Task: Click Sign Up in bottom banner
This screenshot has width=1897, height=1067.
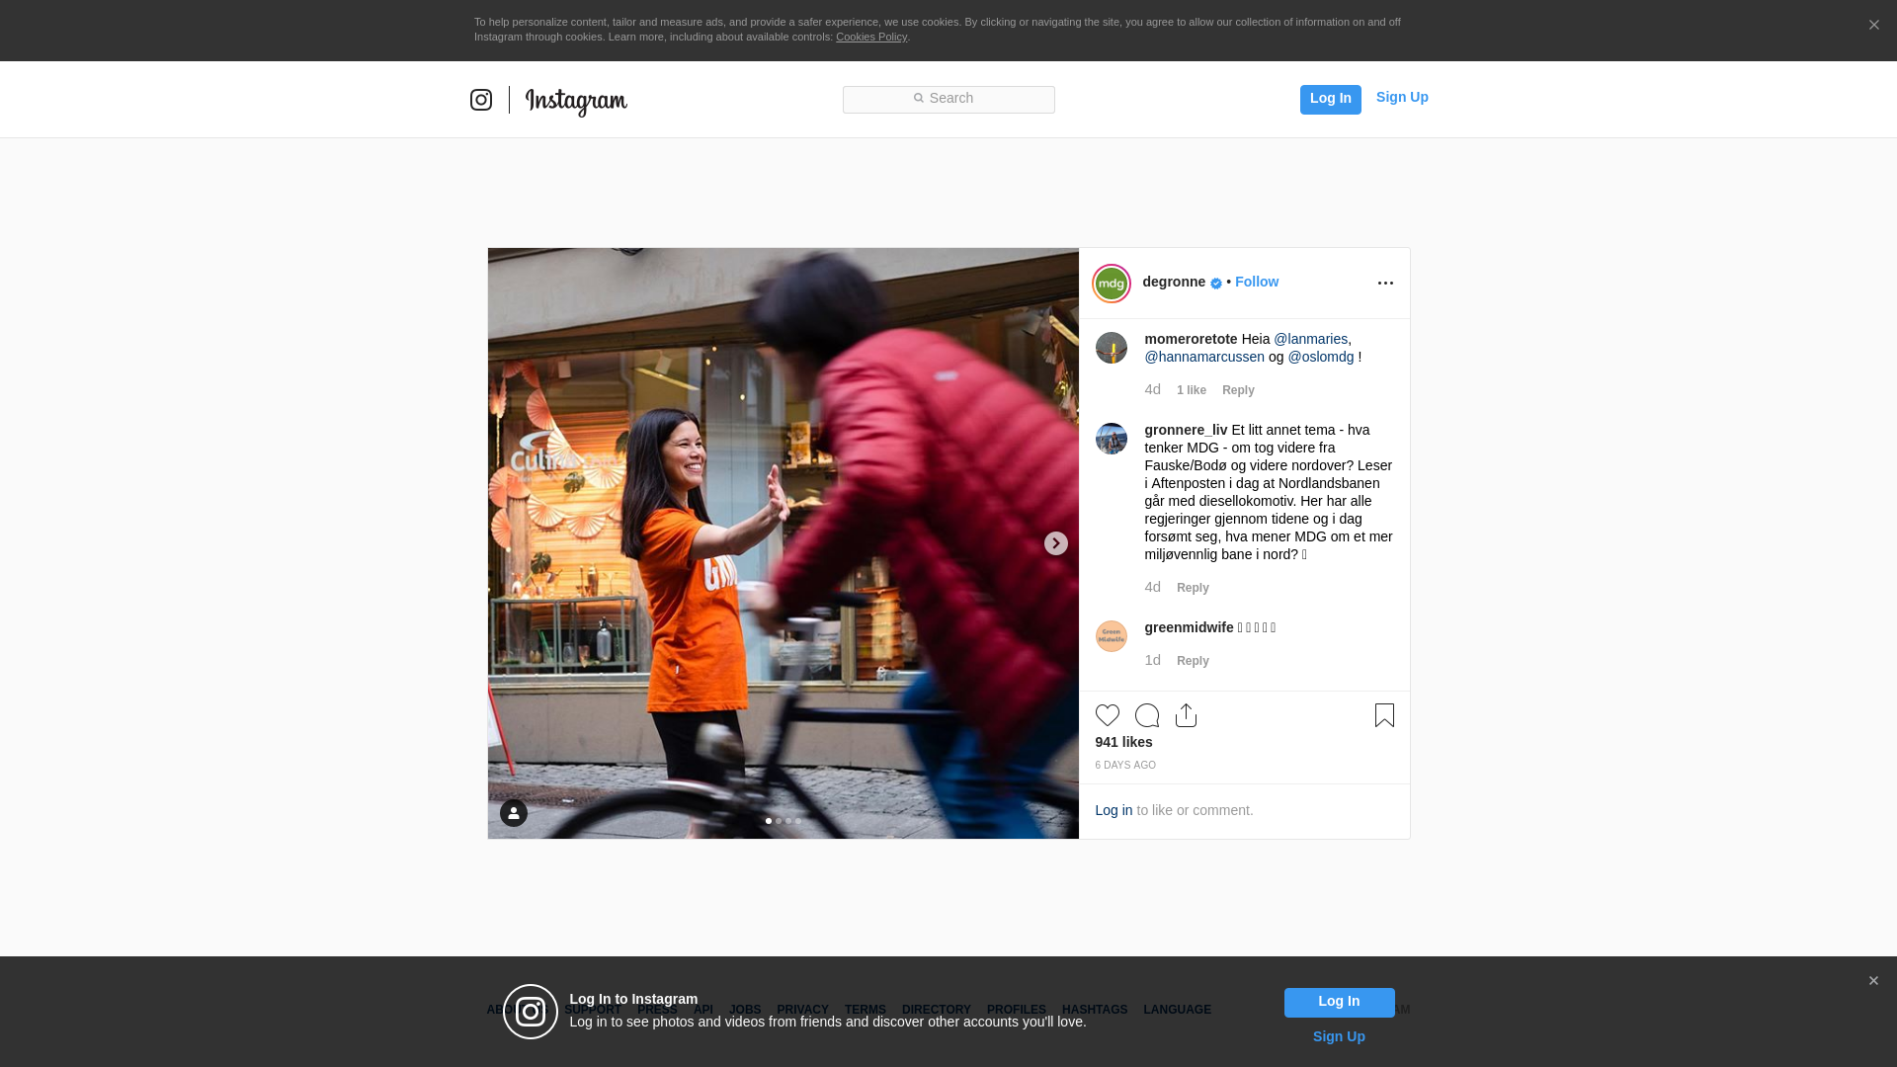Action: [x=1339, y=1036]
